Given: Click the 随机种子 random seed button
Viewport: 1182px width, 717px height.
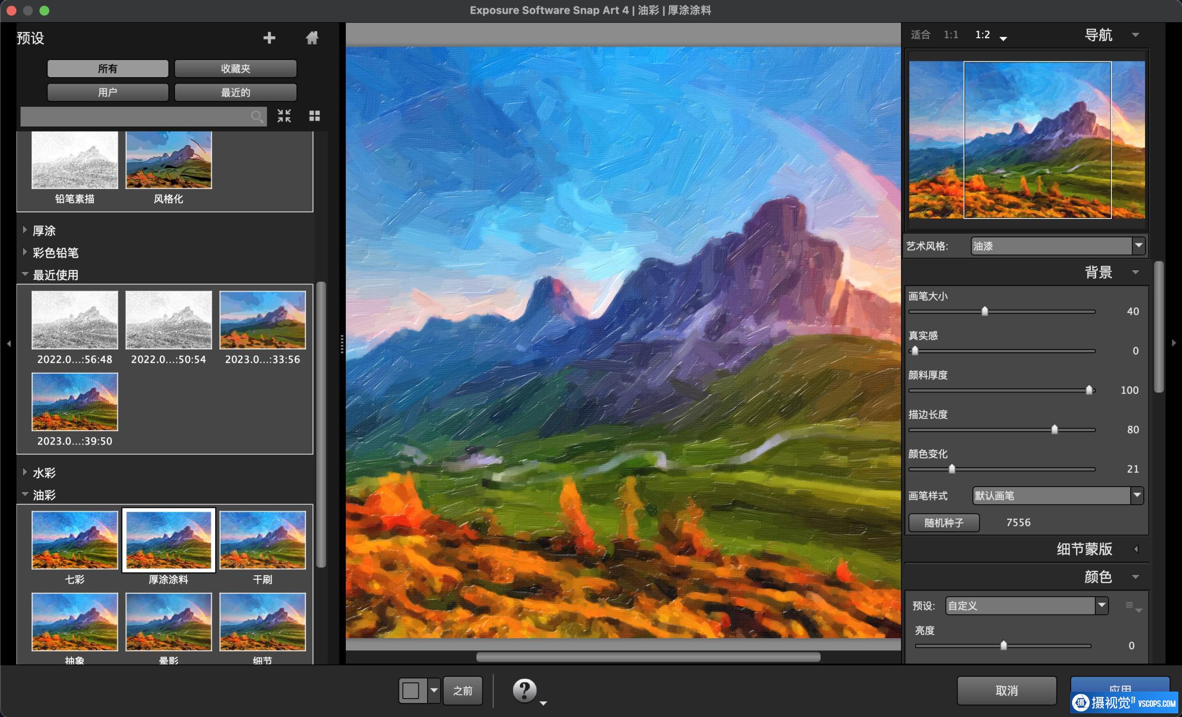Looking at the screenshot, I should pyautogui.click(x=944, y=522).
